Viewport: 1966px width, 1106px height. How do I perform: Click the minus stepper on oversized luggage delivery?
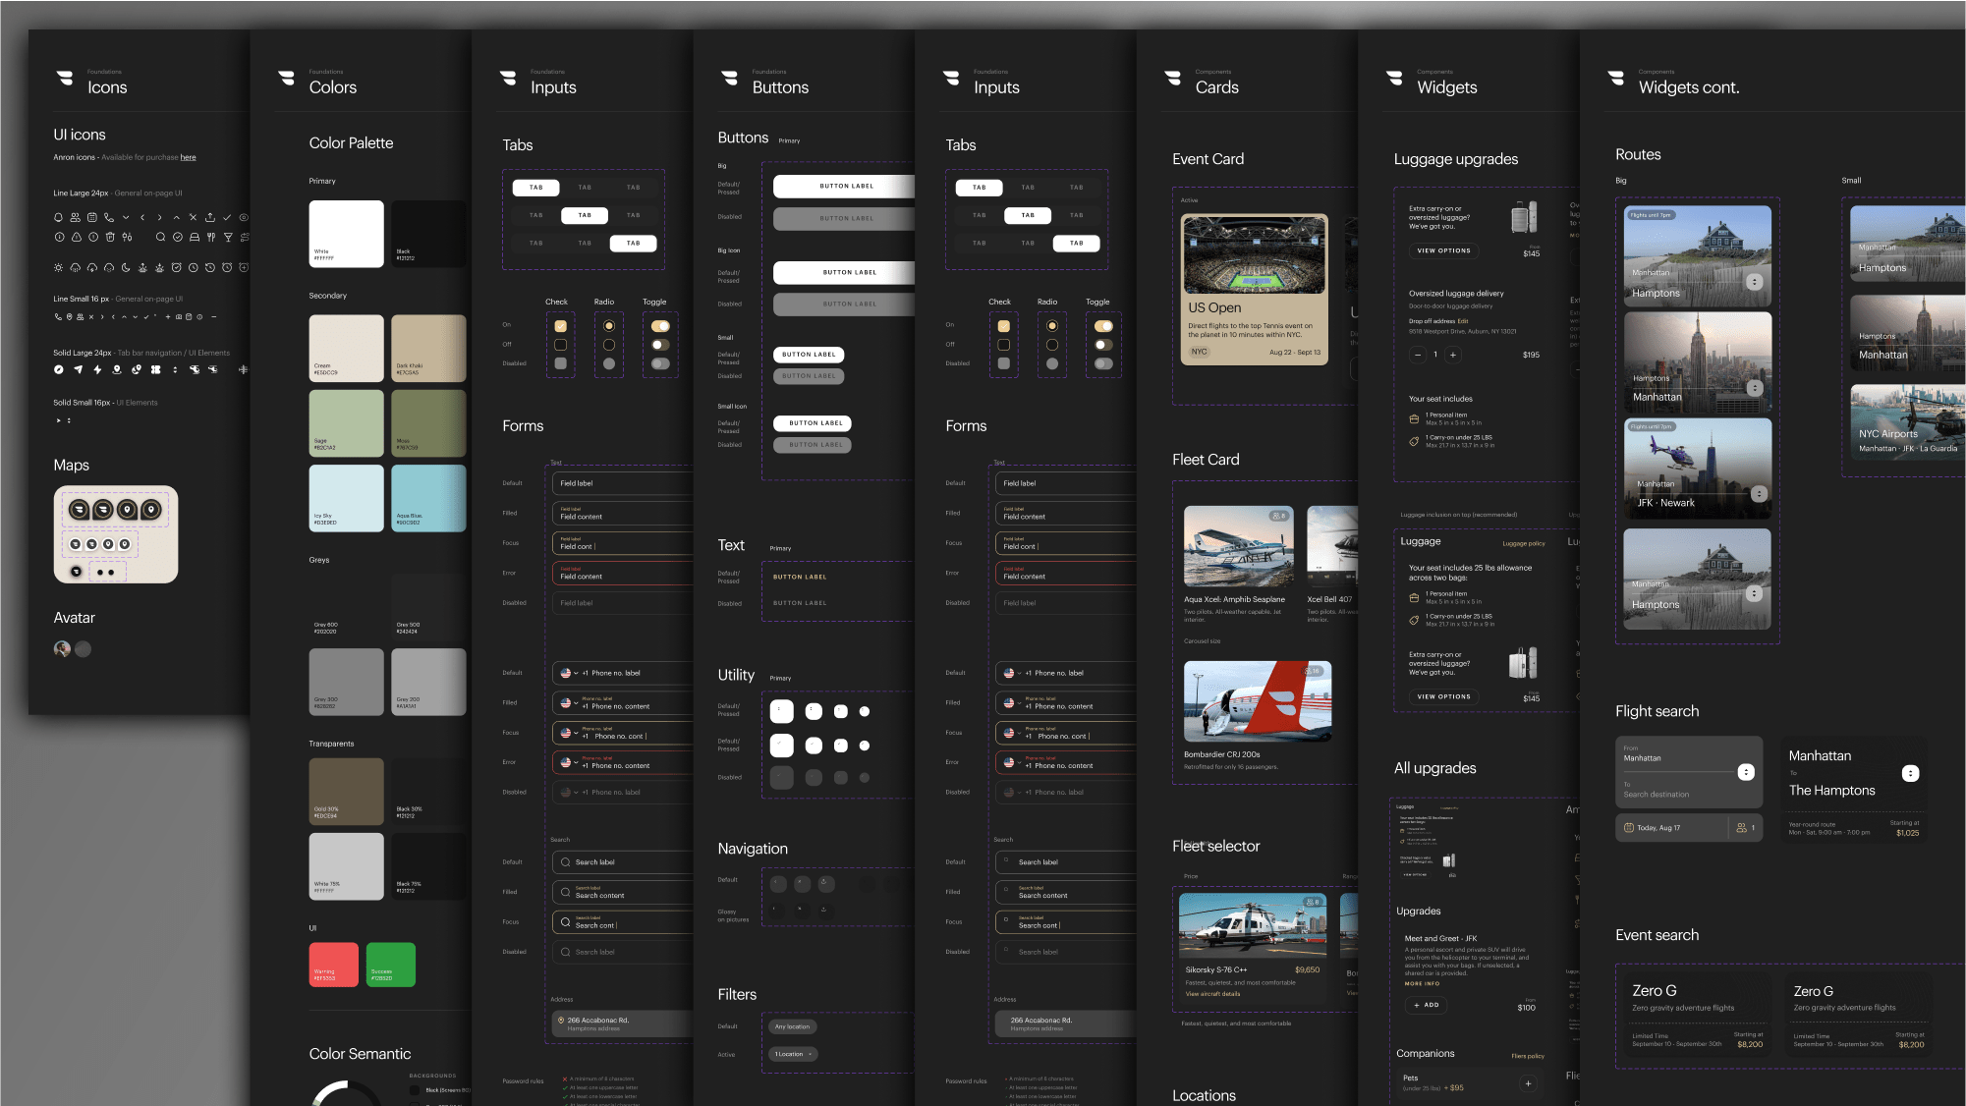(x=1418, y=355)
